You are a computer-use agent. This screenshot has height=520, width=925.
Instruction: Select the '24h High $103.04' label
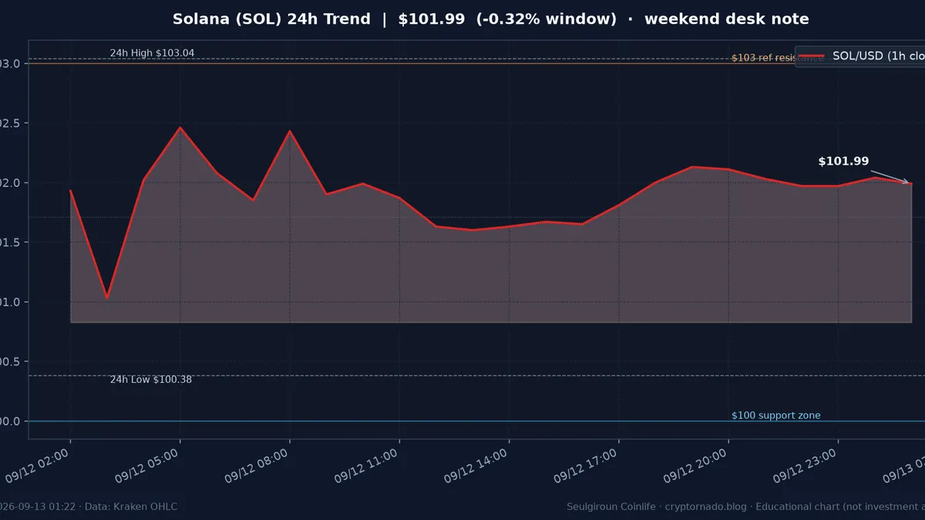coord(152,53)
